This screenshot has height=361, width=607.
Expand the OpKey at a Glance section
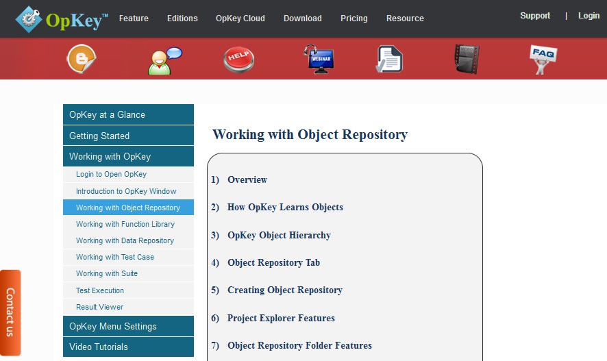coord(129,114)
